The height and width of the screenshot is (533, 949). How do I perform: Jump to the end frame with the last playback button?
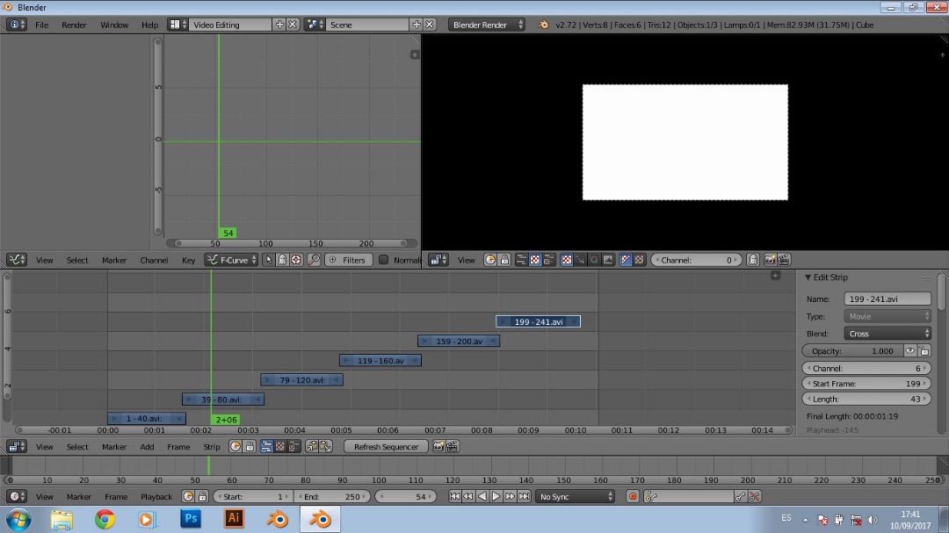click(524, 496)
